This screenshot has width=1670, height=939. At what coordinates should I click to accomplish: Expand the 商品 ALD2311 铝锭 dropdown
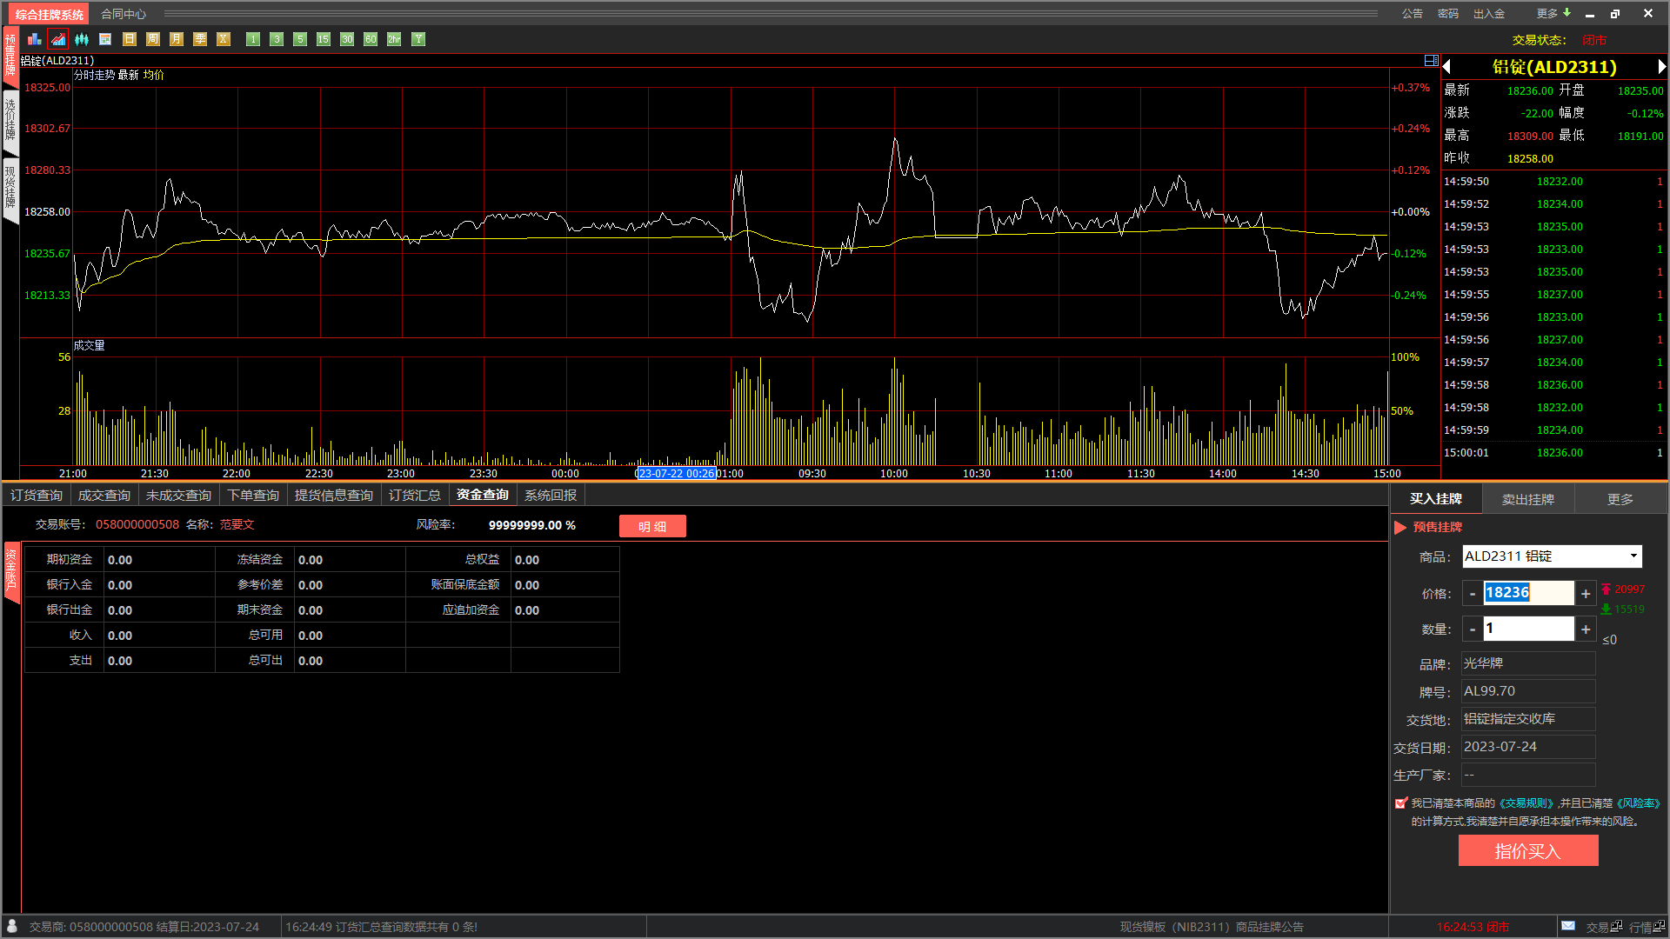click(x=1633, y=556)
